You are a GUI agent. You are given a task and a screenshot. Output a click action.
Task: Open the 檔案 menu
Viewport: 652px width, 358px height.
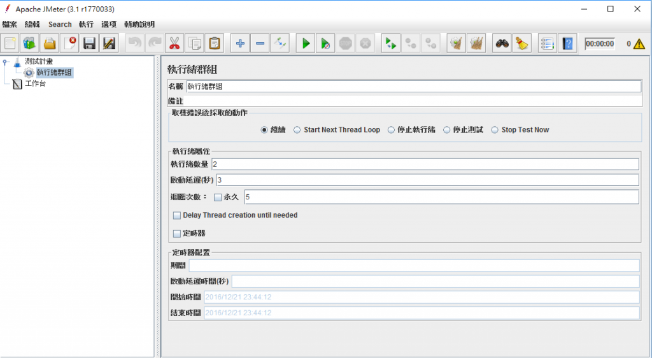click(9, 24)
